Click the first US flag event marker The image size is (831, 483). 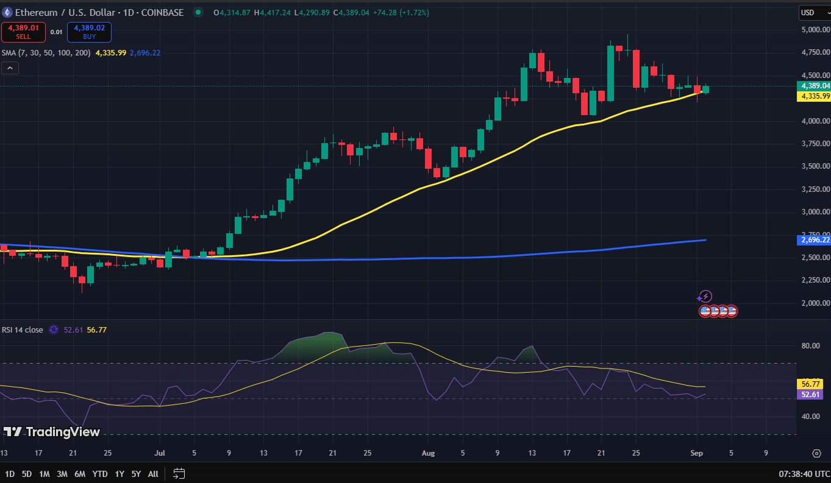705,311
